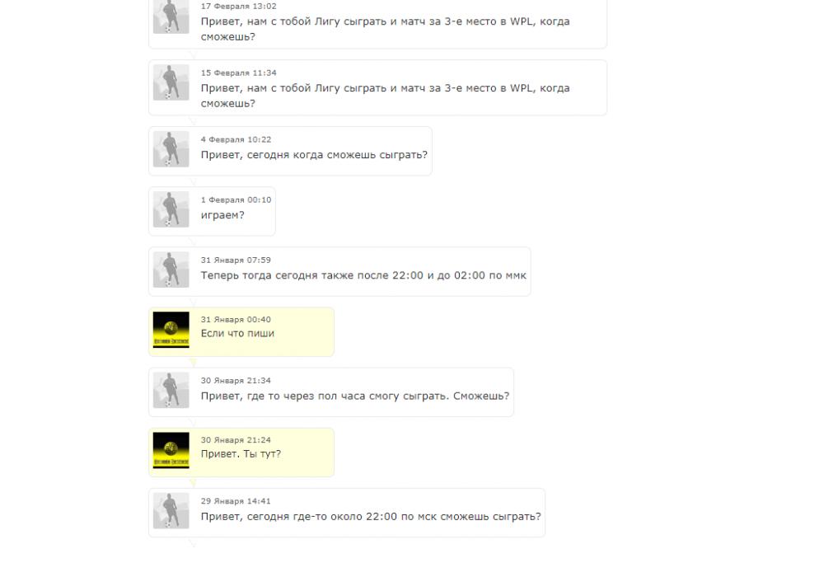Click avatar on 31 Января 07:59 message
The image size is (824, 577).
(171, 270)
